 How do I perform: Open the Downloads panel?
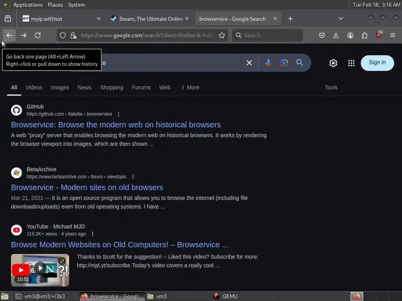tap(336, 35)
